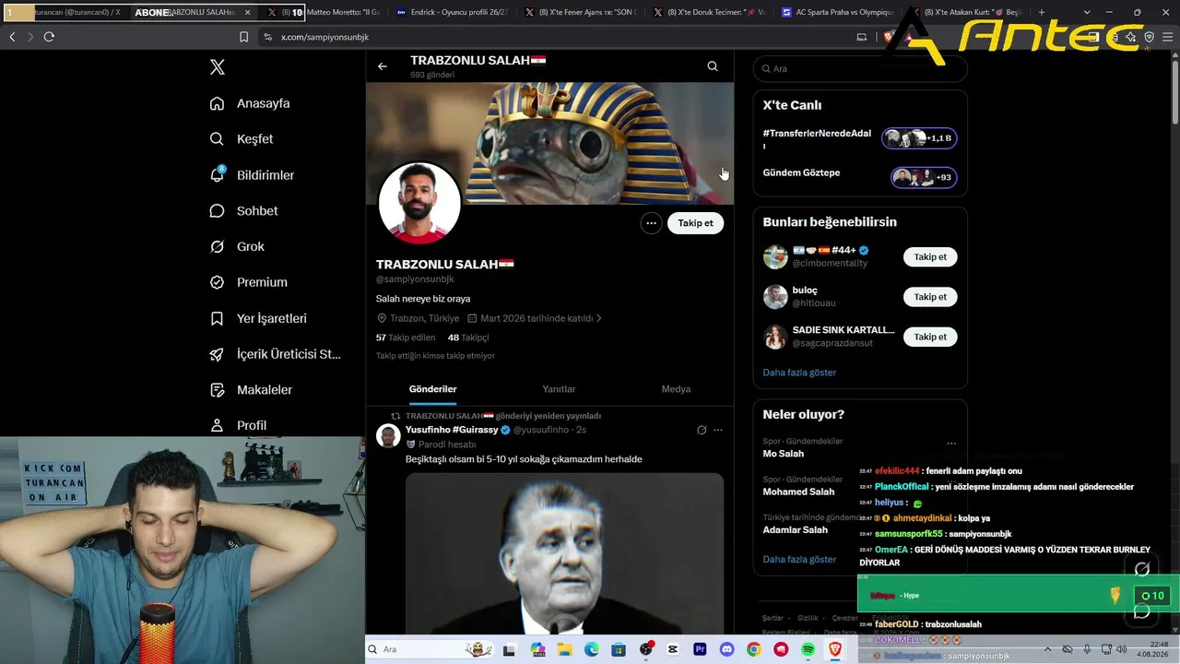Screen dimensions: 1180x664
Task: Open the #TransferlerNeredeAdalı live space
Action: click(860, 138)
